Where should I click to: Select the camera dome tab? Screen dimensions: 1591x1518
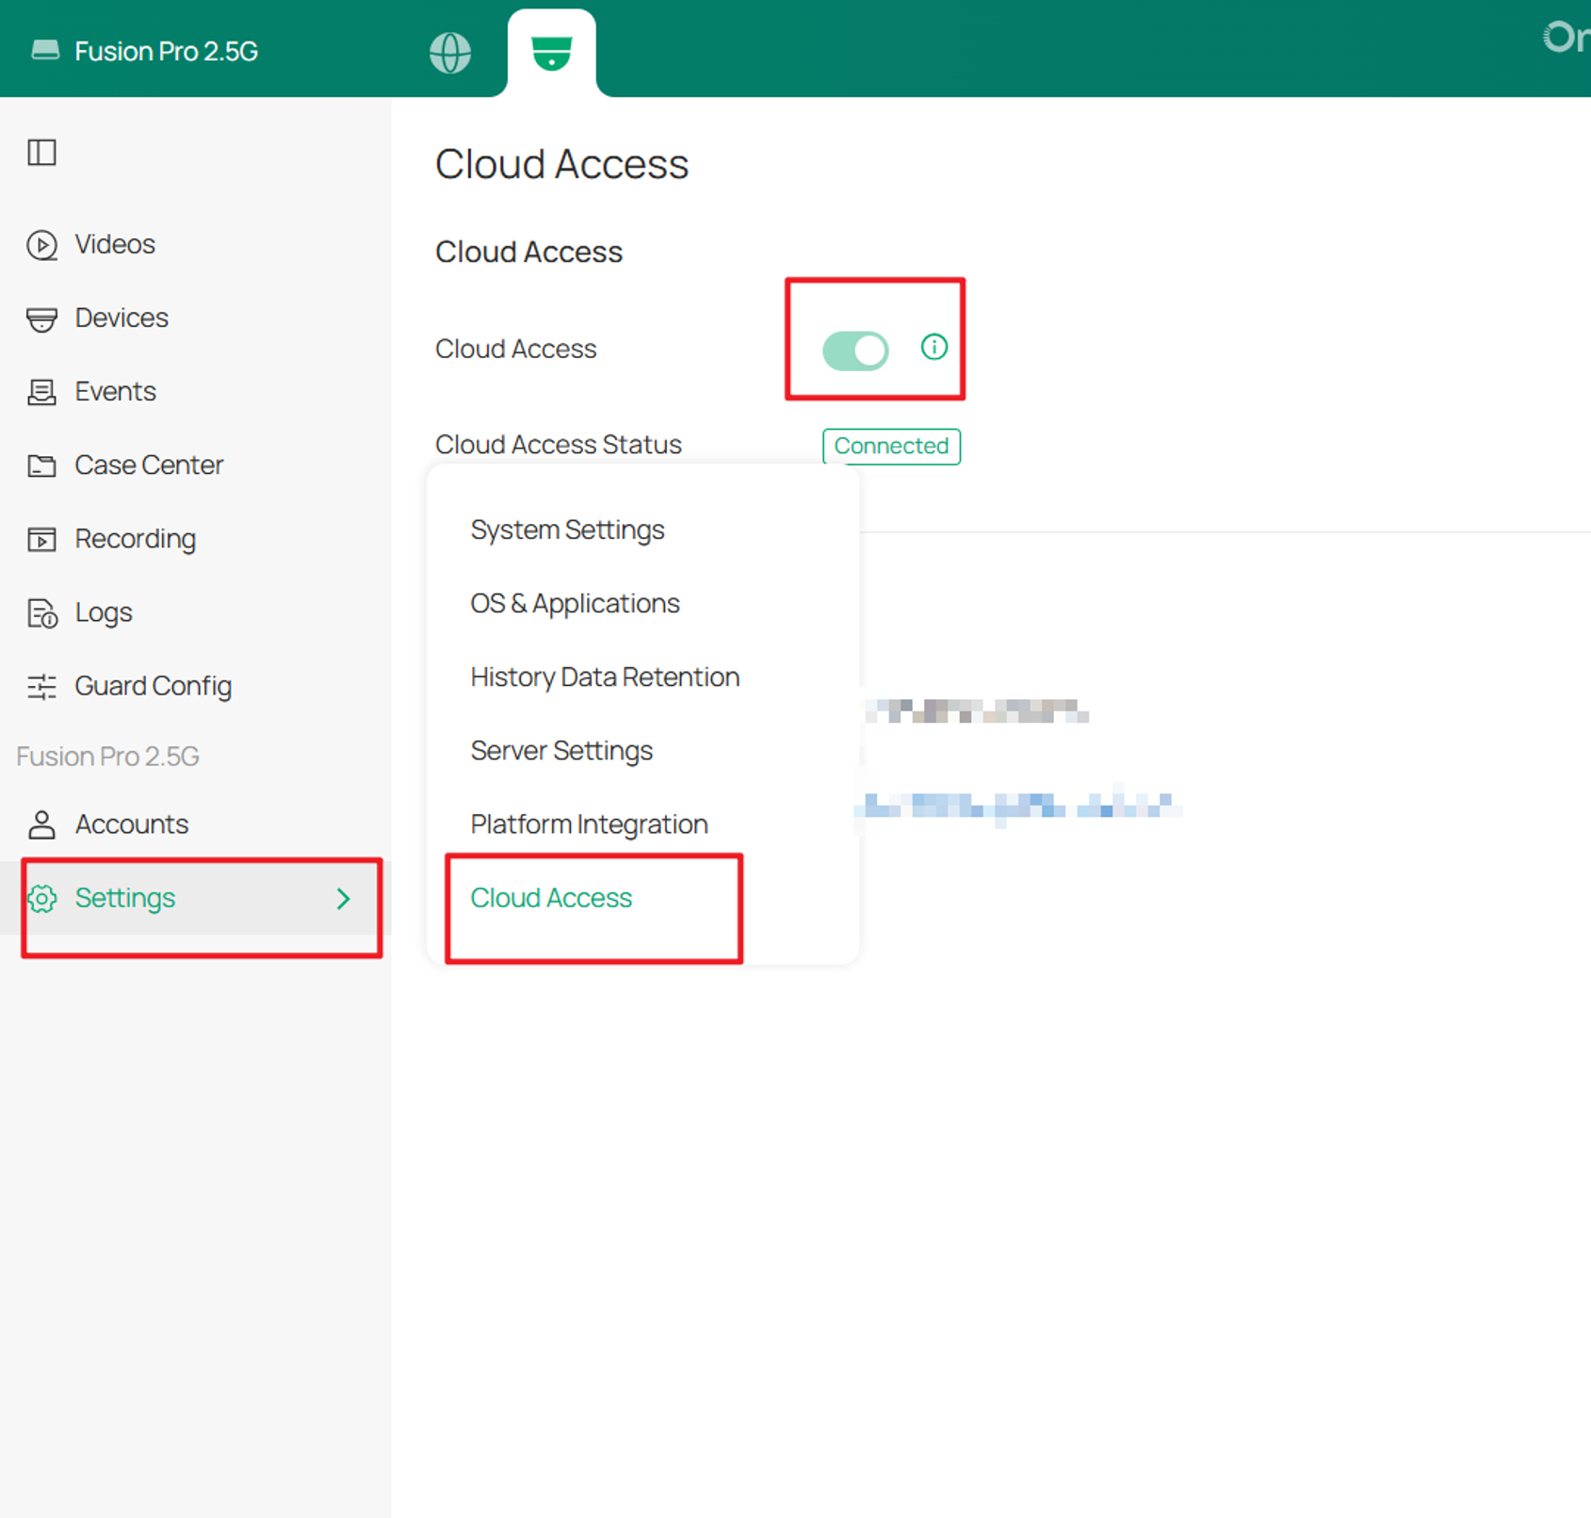point(551,53)
